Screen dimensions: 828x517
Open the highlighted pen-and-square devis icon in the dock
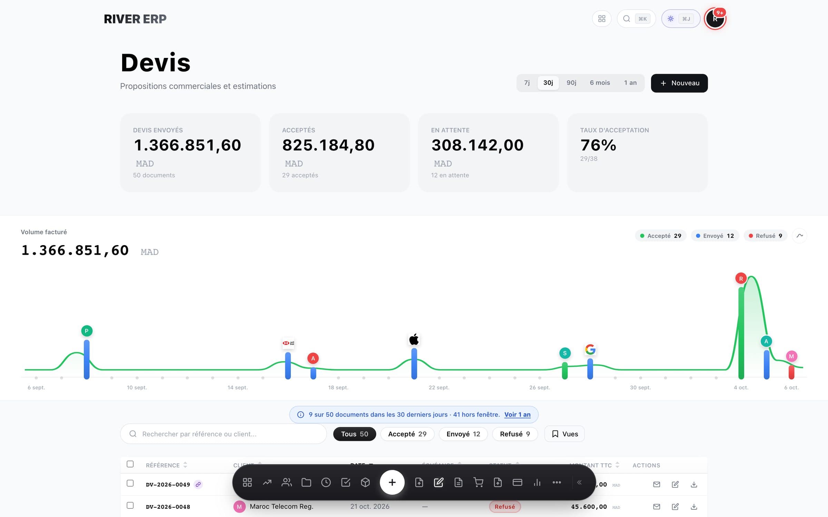[x=438, y=482]
